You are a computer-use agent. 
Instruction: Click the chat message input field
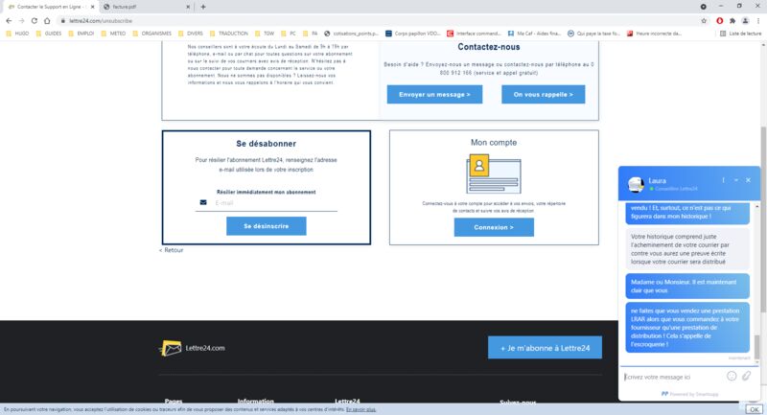673,377
